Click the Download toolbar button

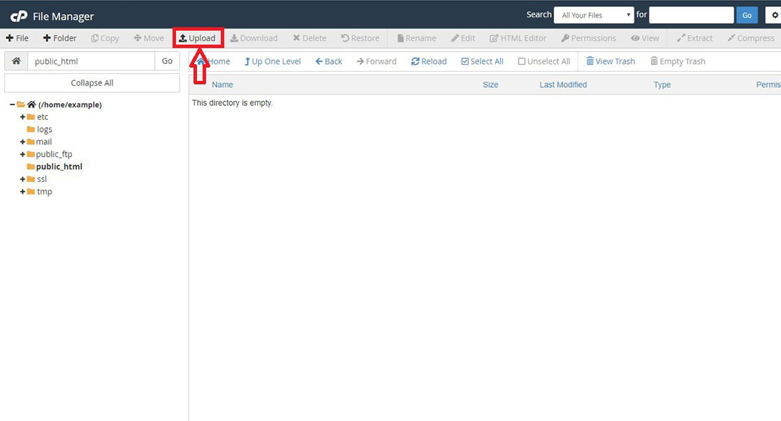[x=254, y=38]
